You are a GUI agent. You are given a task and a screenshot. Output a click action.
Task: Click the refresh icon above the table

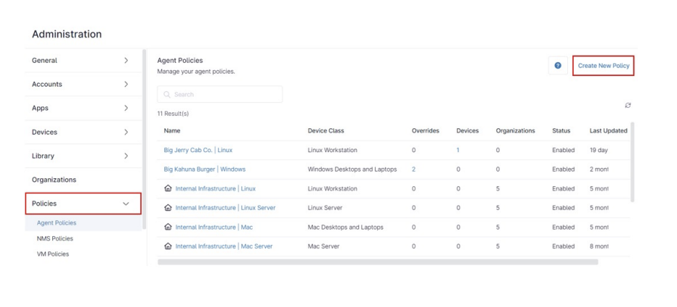[628, 106]
